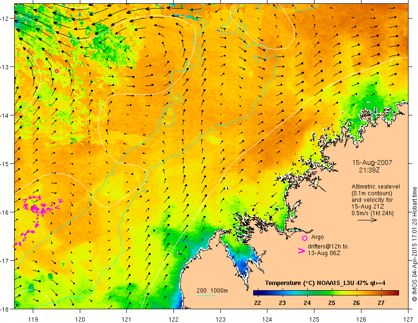The width and height of the screenshot is (418, 323).
Task: Click longitude axis label '120'
Action: tap(80, 319)
